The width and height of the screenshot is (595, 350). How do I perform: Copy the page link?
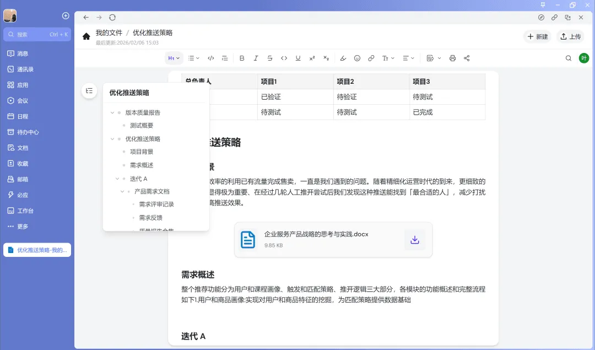click(x=554, y=18)
